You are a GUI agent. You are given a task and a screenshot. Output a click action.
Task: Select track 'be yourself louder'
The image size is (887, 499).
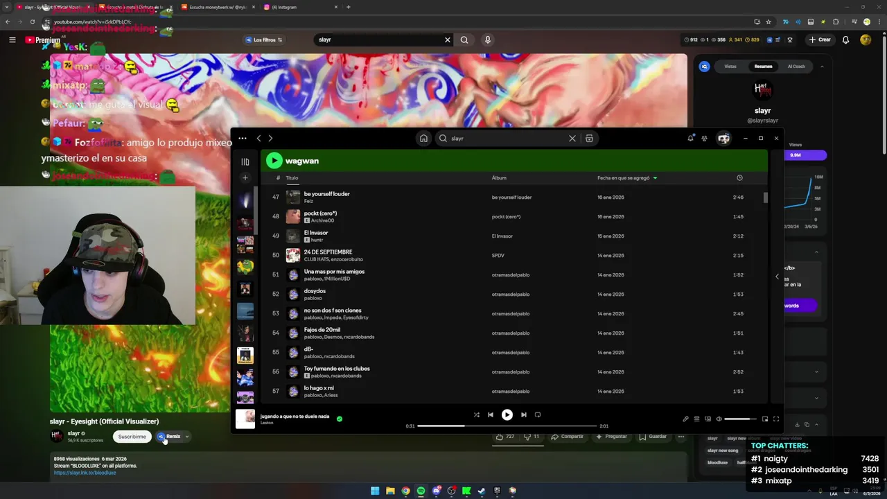(x=513, y=197)
